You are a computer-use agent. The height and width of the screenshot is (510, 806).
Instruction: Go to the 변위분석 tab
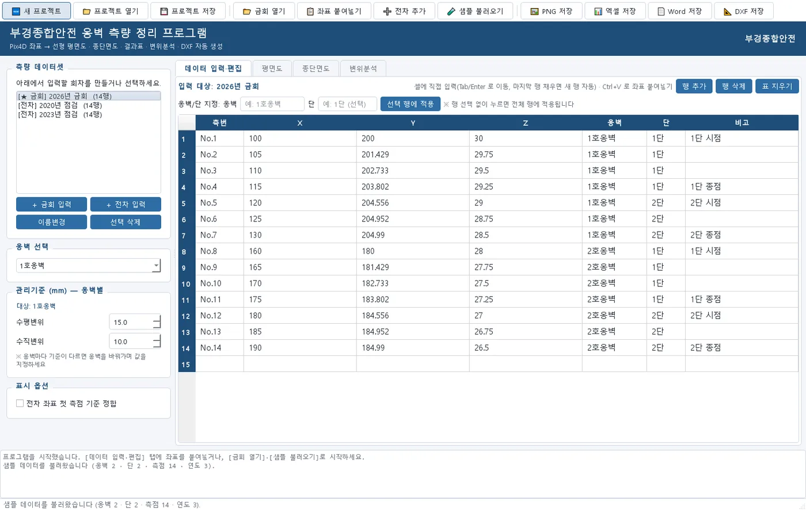click(363, 68)
